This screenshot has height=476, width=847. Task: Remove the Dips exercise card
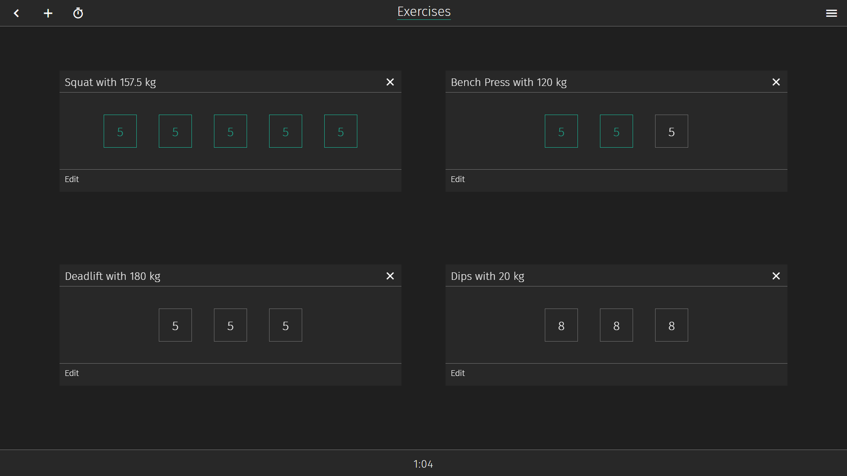click(x=776, y=276)
